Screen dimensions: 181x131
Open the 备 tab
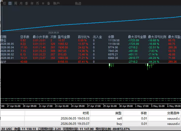(49, 3)
